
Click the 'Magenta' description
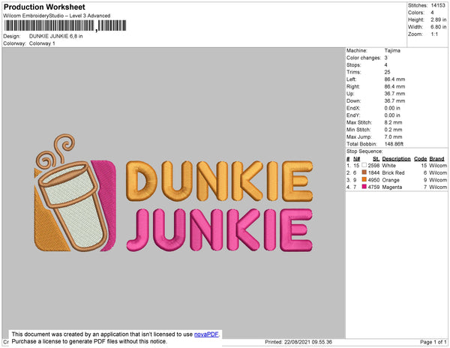coord(392,187)
